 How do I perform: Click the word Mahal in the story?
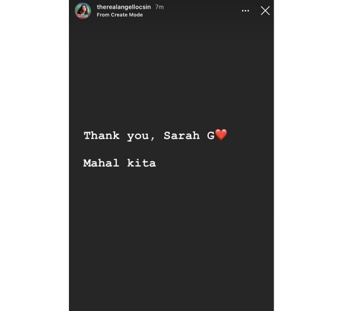tap(101, 163)
